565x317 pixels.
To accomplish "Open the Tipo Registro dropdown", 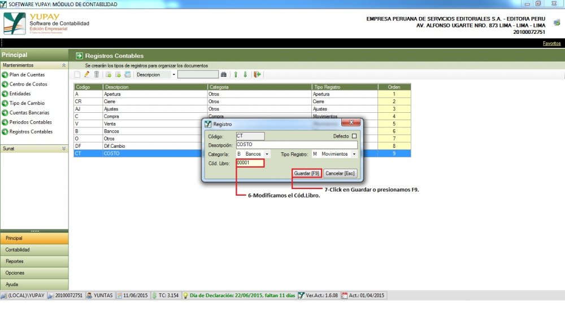I will click(x=354, y=154).
